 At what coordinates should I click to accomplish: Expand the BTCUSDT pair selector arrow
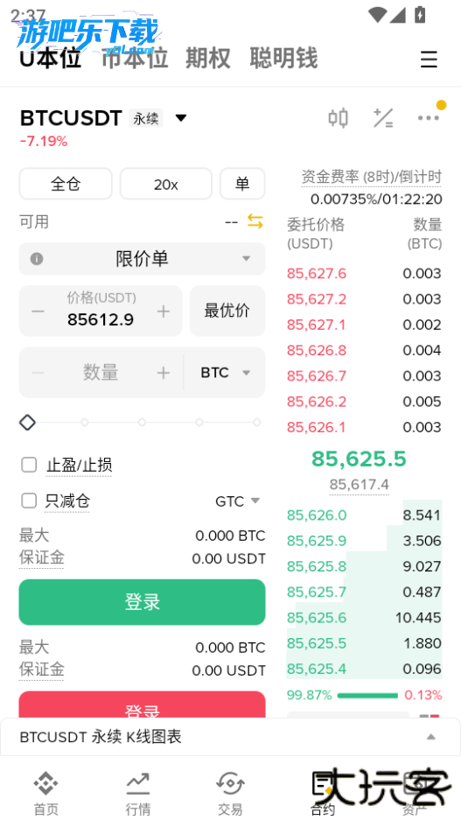pos(181,118)
